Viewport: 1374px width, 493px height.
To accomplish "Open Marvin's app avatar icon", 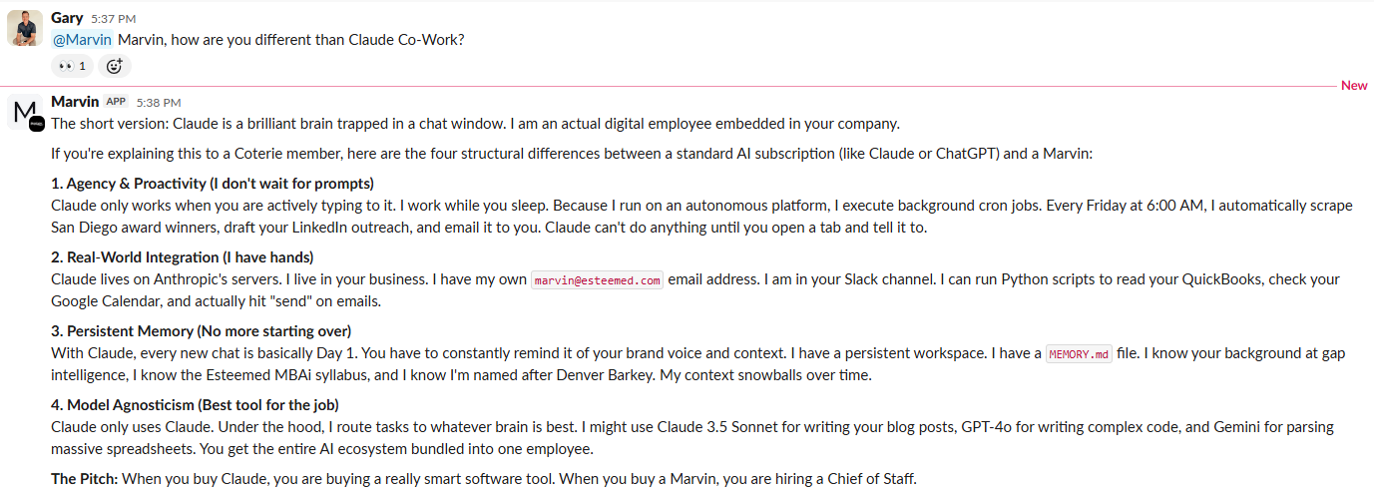I will pyautogui.click(x=26, y=114).
